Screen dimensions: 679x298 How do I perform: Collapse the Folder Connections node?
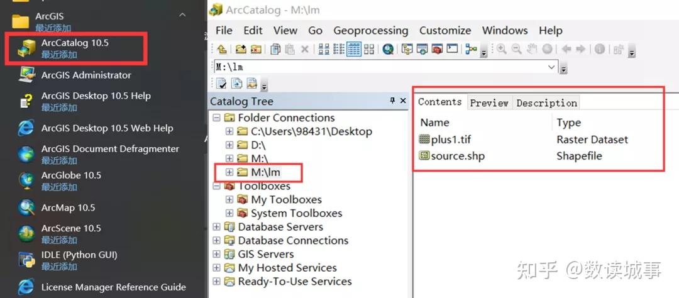click(x=217, y=118)
